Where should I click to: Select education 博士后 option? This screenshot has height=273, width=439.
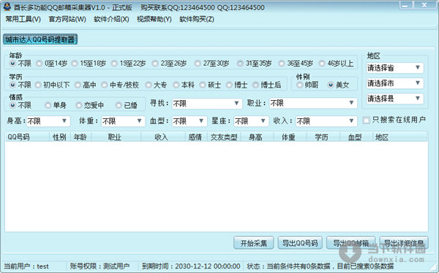(x=267, y=85)
